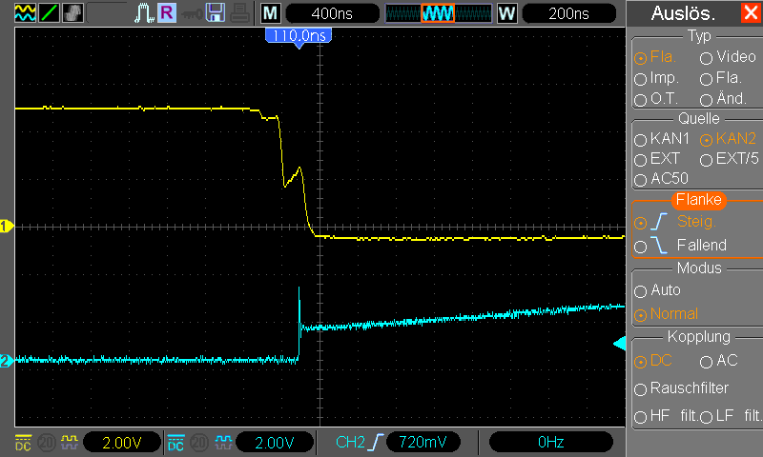Select DC trigger coupling

pyautogui.click(x=653, y=361)
